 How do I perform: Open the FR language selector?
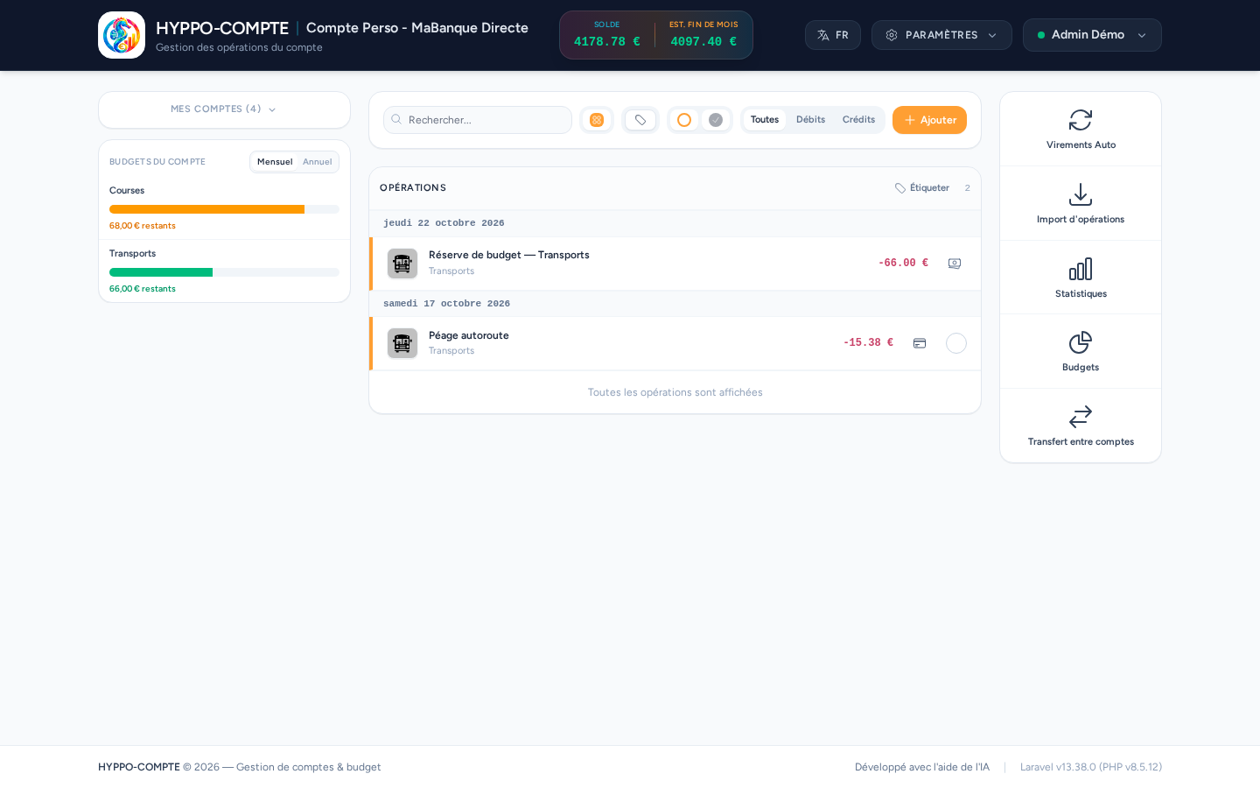coord(833,35)
